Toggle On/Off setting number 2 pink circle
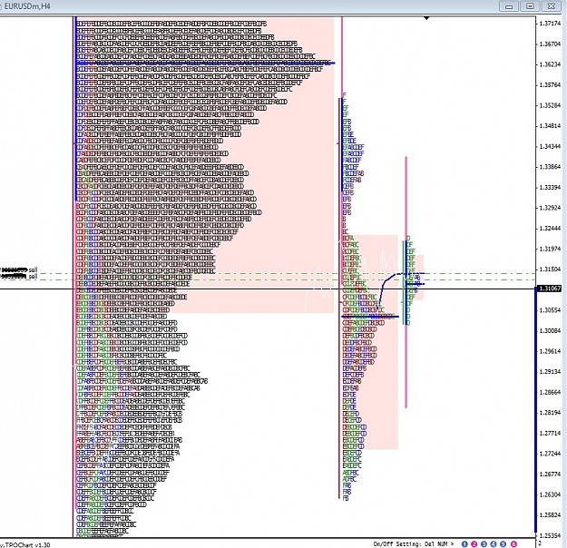The width and height of the screenshot is (567, 548). tap(474, 544)
